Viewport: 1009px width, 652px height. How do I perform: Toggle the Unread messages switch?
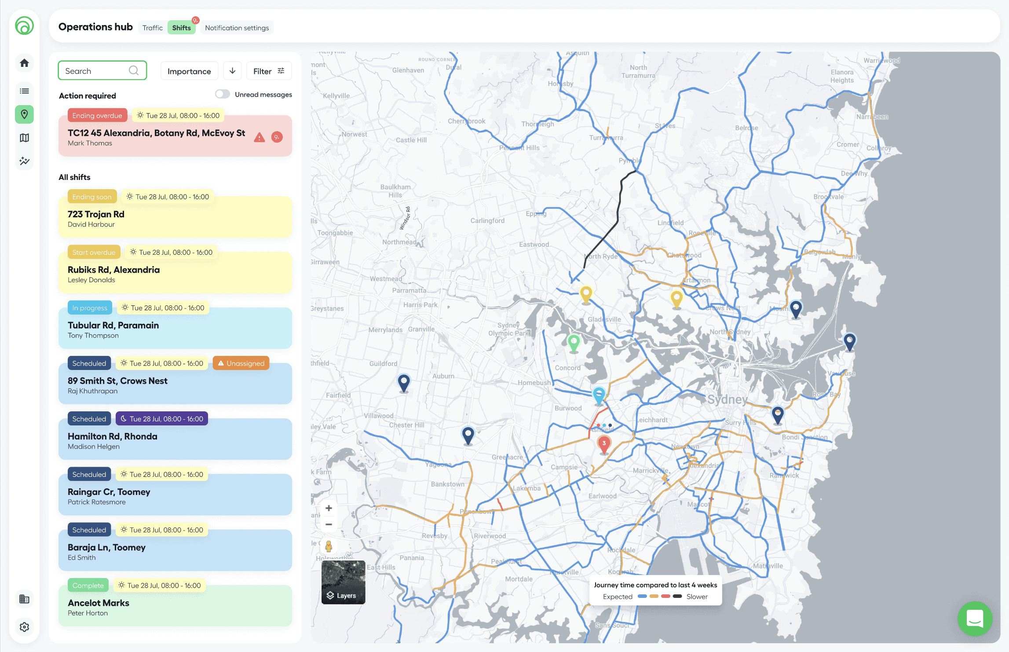(223, 94)
